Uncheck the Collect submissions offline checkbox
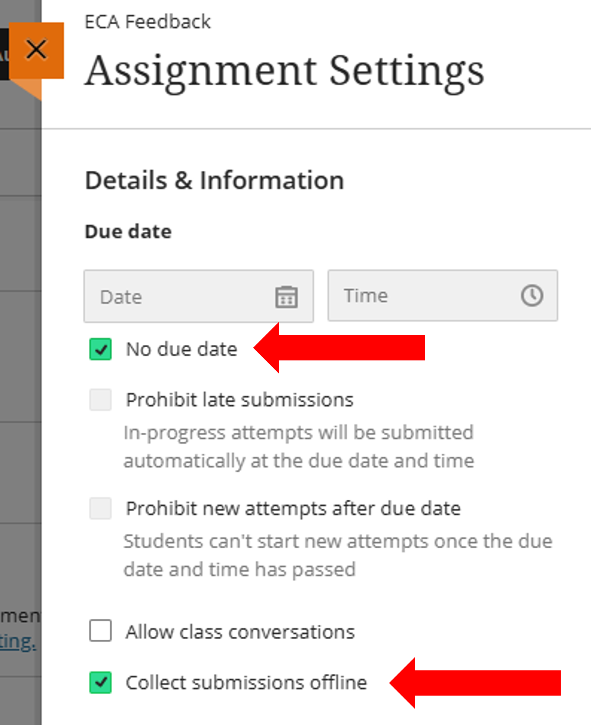This screenshot has height=725, width=591. pos(100,682)
